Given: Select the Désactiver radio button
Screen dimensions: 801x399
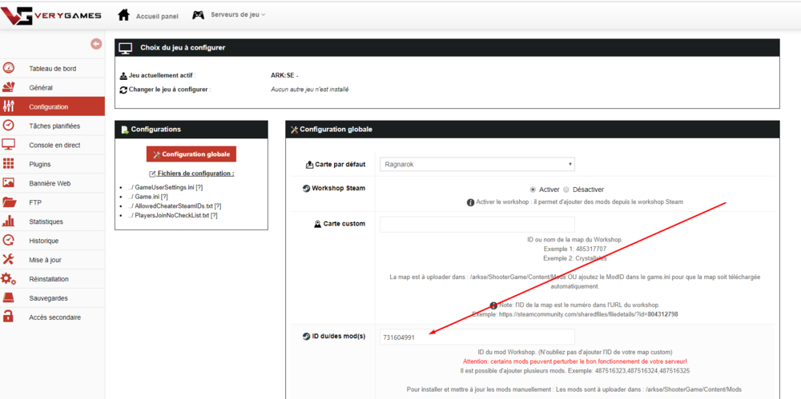Looking at the screenshot, I should [566, 190].
